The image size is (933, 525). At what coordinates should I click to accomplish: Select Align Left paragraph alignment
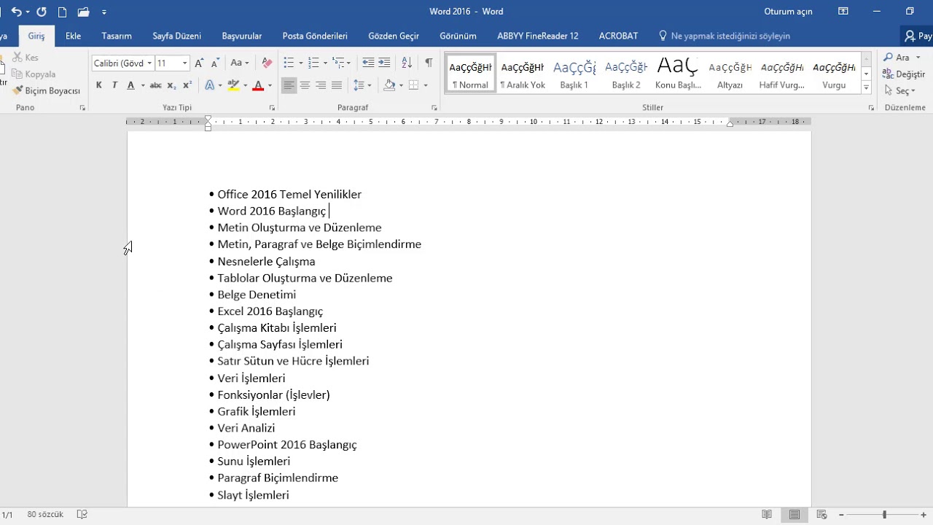(x=289, y=85)
